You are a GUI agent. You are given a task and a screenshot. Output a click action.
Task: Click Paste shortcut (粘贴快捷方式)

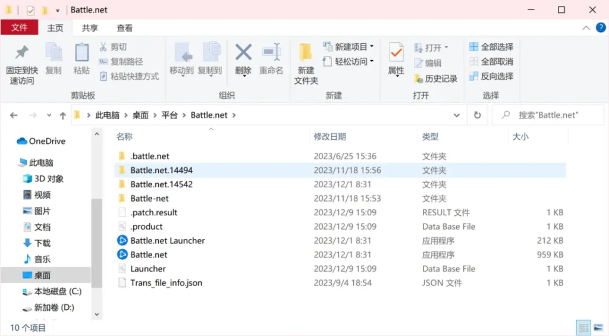[129, 76]
